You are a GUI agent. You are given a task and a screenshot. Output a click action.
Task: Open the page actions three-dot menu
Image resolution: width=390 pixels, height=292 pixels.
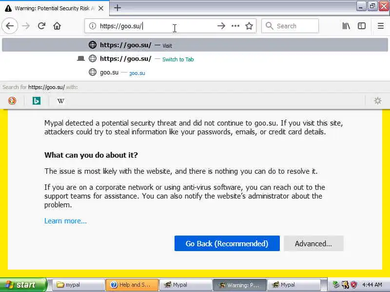click(x=235, y=26)
